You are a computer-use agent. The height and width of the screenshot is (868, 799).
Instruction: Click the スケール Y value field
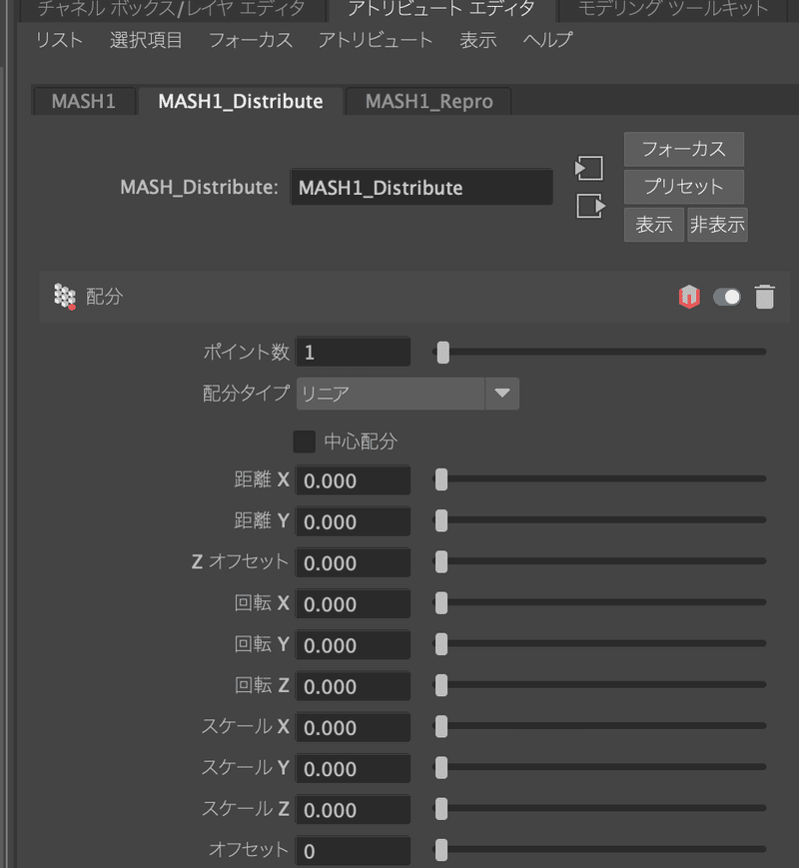coord(354,768)
